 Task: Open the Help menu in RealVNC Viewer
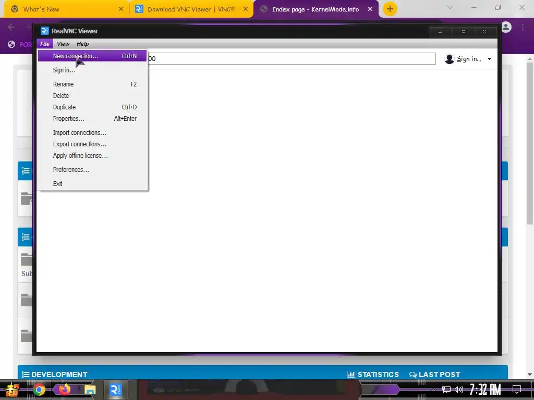(82, 44)
